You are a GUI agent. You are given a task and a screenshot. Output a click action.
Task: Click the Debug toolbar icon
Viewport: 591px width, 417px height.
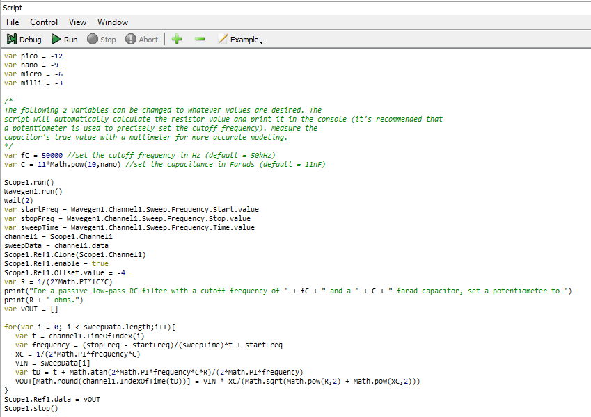pyautogui.click(x=12, y=39)
